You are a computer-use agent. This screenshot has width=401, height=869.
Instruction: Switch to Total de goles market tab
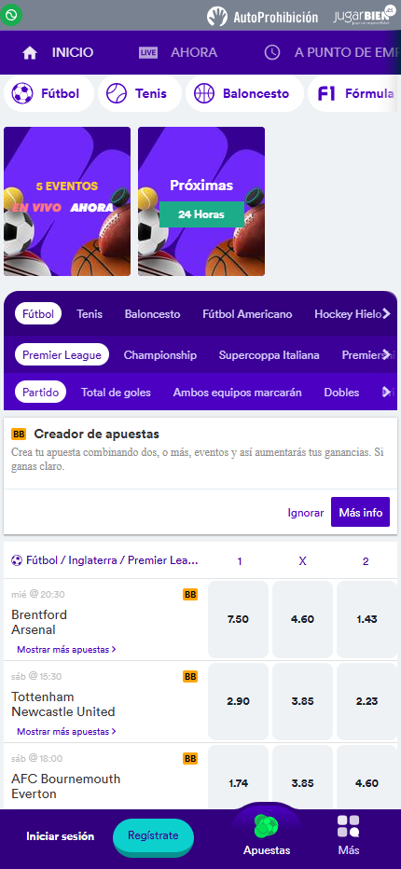coord(116,393)
